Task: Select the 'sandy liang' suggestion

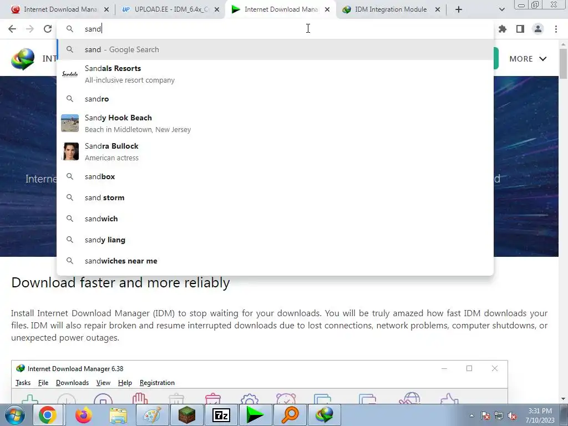Action: pos(275,240)
